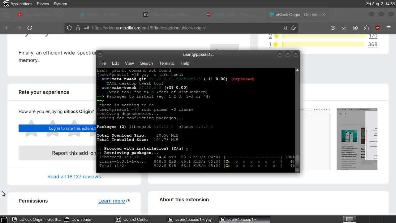Click the 'Rate your experience' heading

click(44, 92)
